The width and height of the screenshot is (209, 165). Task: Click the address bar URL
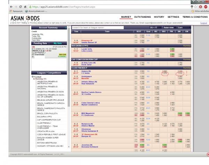click(64, 7)
